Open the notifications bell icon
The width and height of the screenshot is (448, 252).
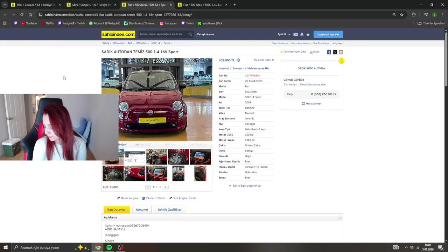coord(302,34)
